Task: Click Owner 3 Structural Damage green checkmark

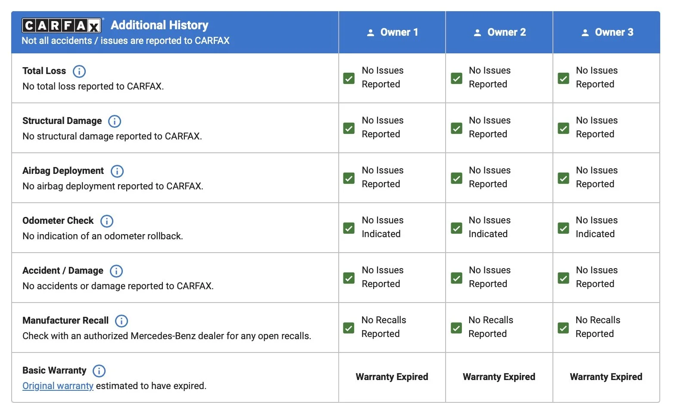Action: point(563,128)
